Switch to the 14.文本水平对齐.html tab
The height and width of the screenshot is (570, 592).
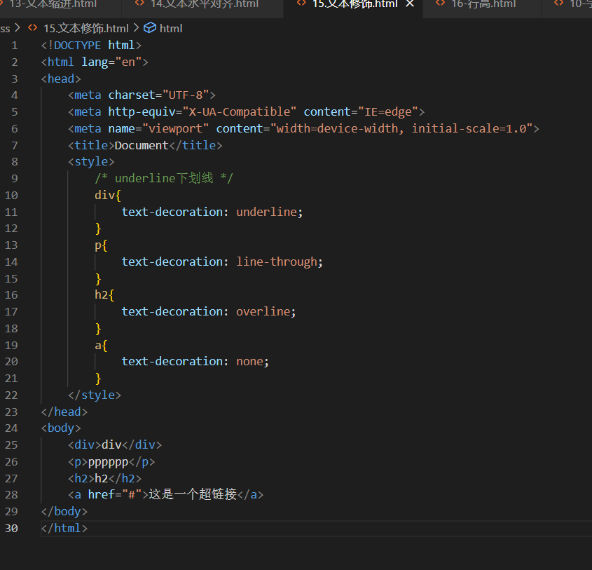[203, 4]
